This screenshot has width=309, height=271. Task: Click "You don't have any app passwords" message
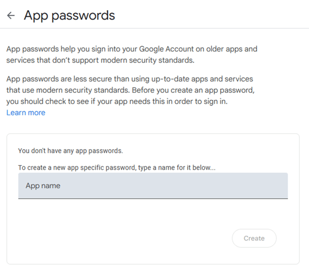pos(71,150)
